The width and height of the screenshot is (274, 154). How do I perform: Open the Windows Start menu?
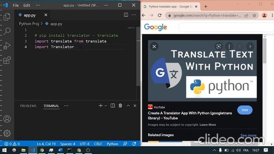4,150
